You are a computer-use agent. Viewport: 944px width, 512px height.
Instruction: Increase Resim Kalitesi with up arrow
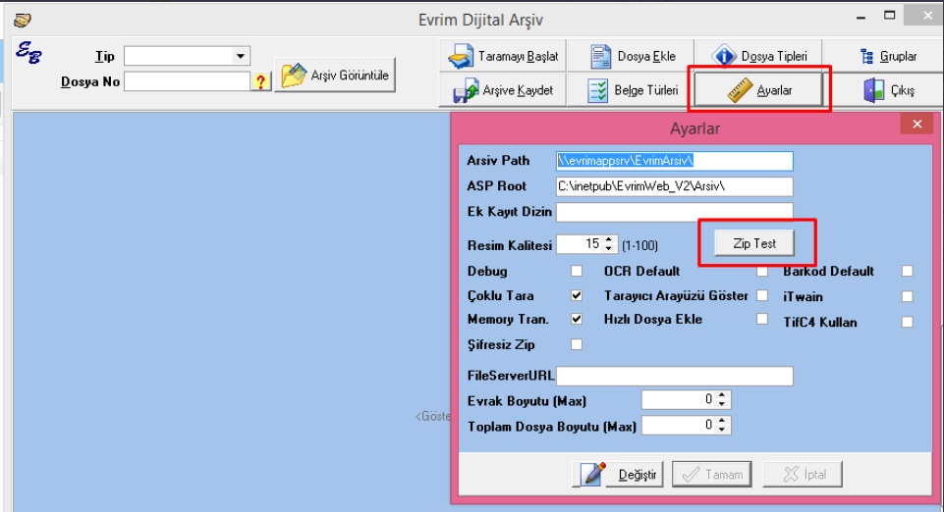[609, 239]
